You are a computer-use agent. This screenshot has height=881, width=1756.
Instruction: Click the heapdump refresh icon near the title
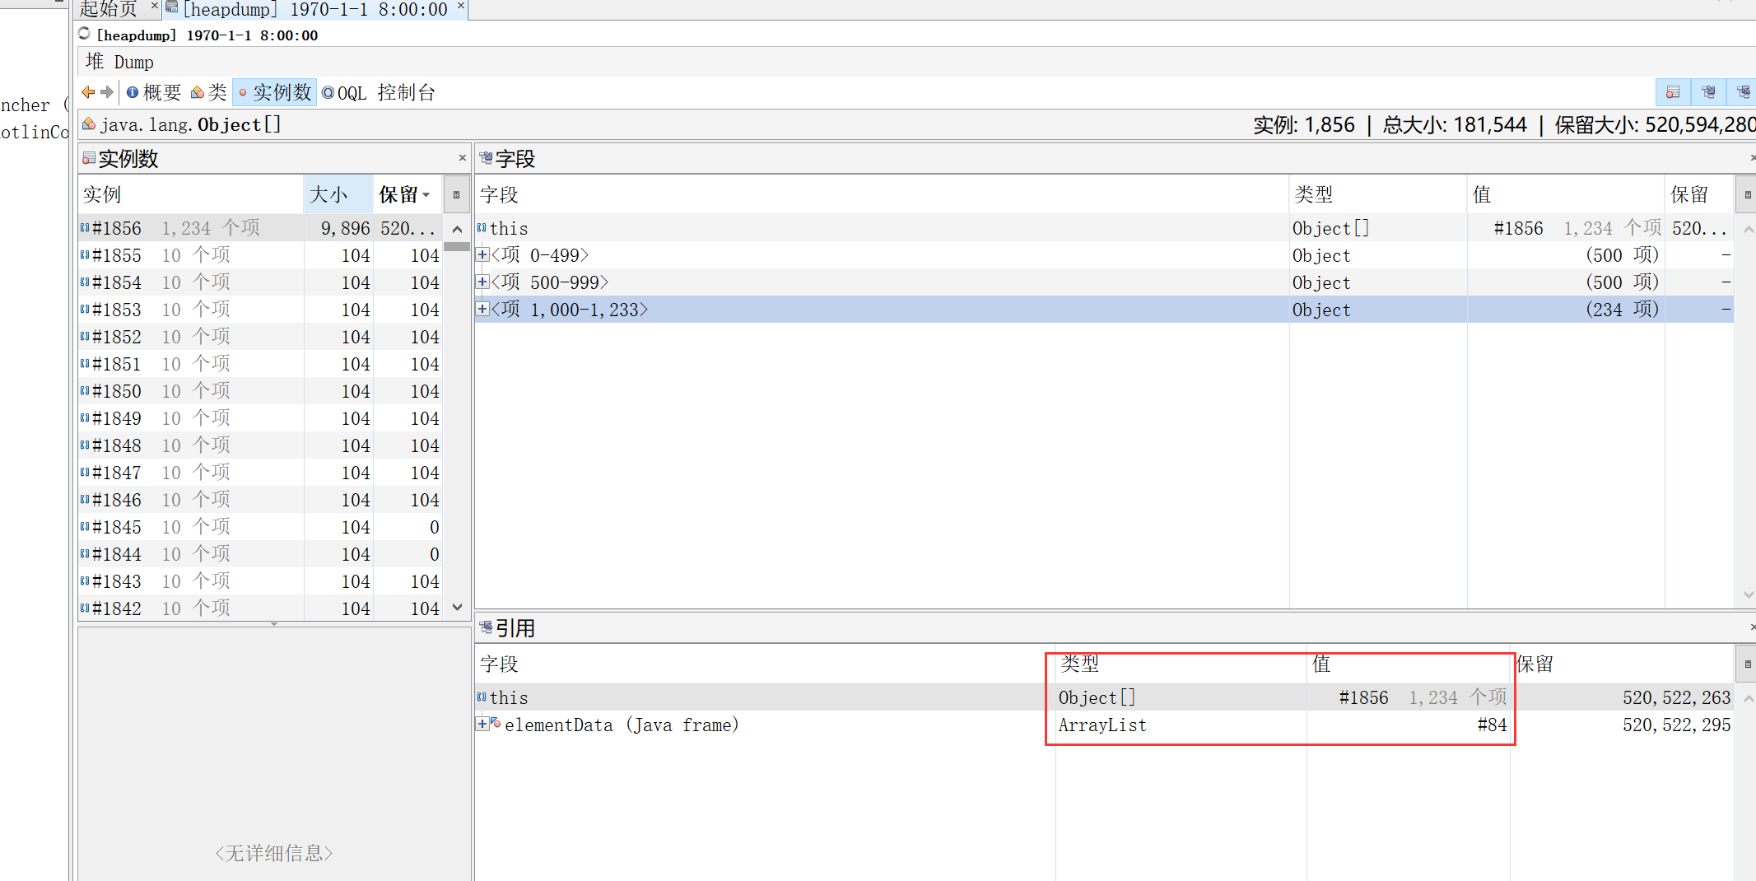[x=85, y=34]
